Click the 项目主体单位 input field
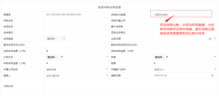Viewport: 219px width, 96px height. pyautogui.click(x=184, y=33)
